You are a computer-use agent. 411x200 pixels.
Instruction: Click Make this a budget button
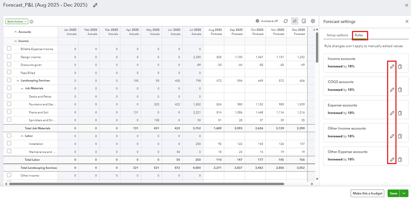pos(367,193)
